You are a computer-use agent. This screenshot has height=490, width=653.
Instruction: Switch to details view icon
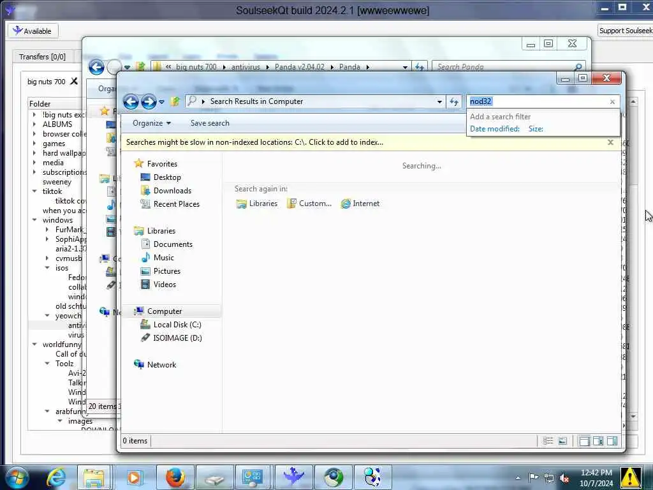tap(548, 441)
